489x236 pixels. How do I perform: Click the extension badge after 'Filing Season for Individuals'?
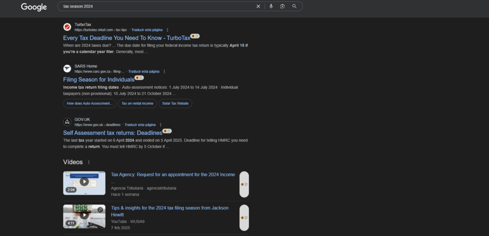click(139, 78)
